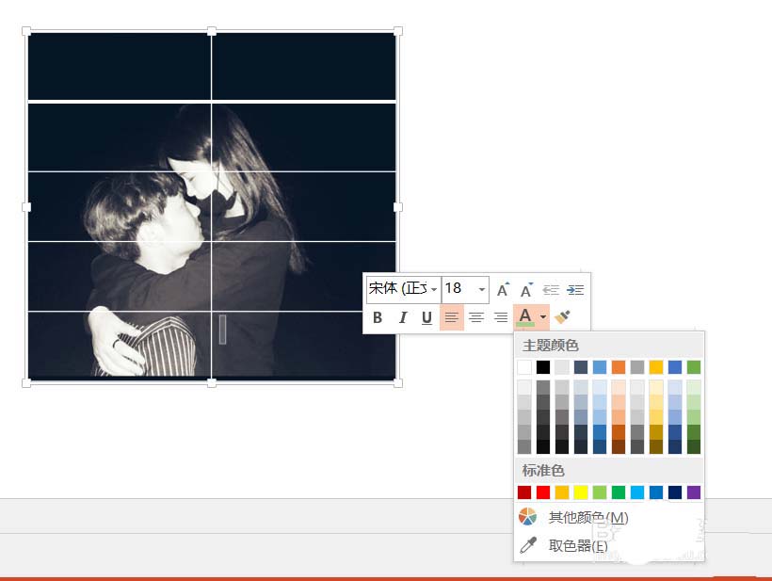Pick light green standard color swatch
Image resolution: width=772 pixels, height=581 pixels.
600,492
